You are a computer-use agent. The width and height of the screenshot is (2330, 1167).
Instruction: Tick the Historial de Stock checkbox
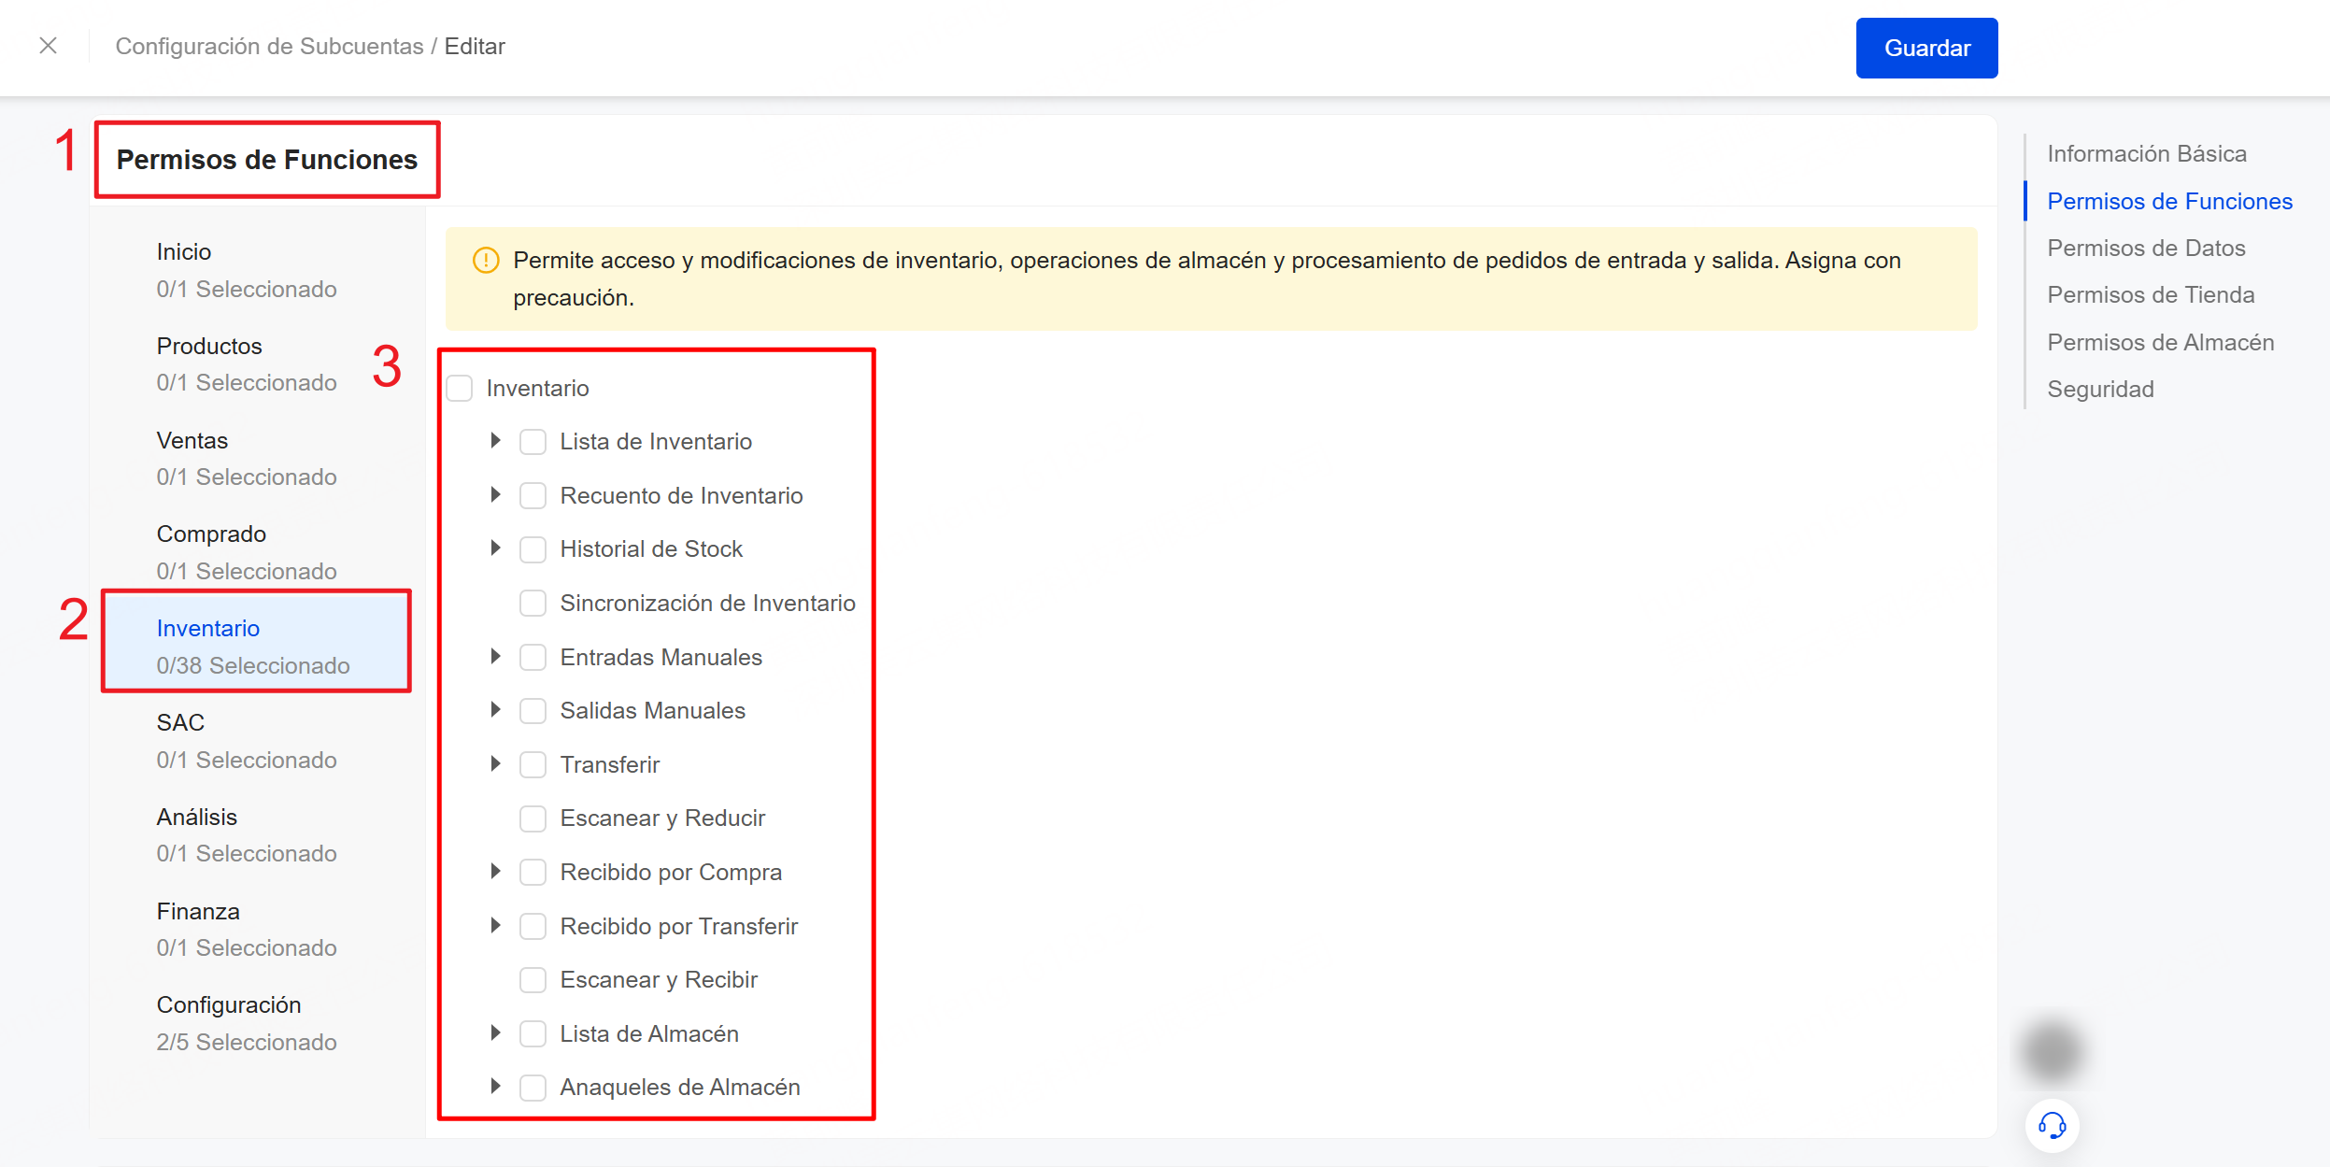[x=533, y=549]
